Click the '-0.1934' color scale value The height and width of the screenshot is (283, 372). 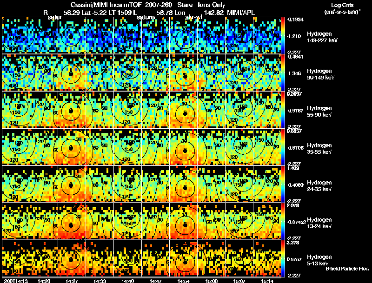coord(295,20)
